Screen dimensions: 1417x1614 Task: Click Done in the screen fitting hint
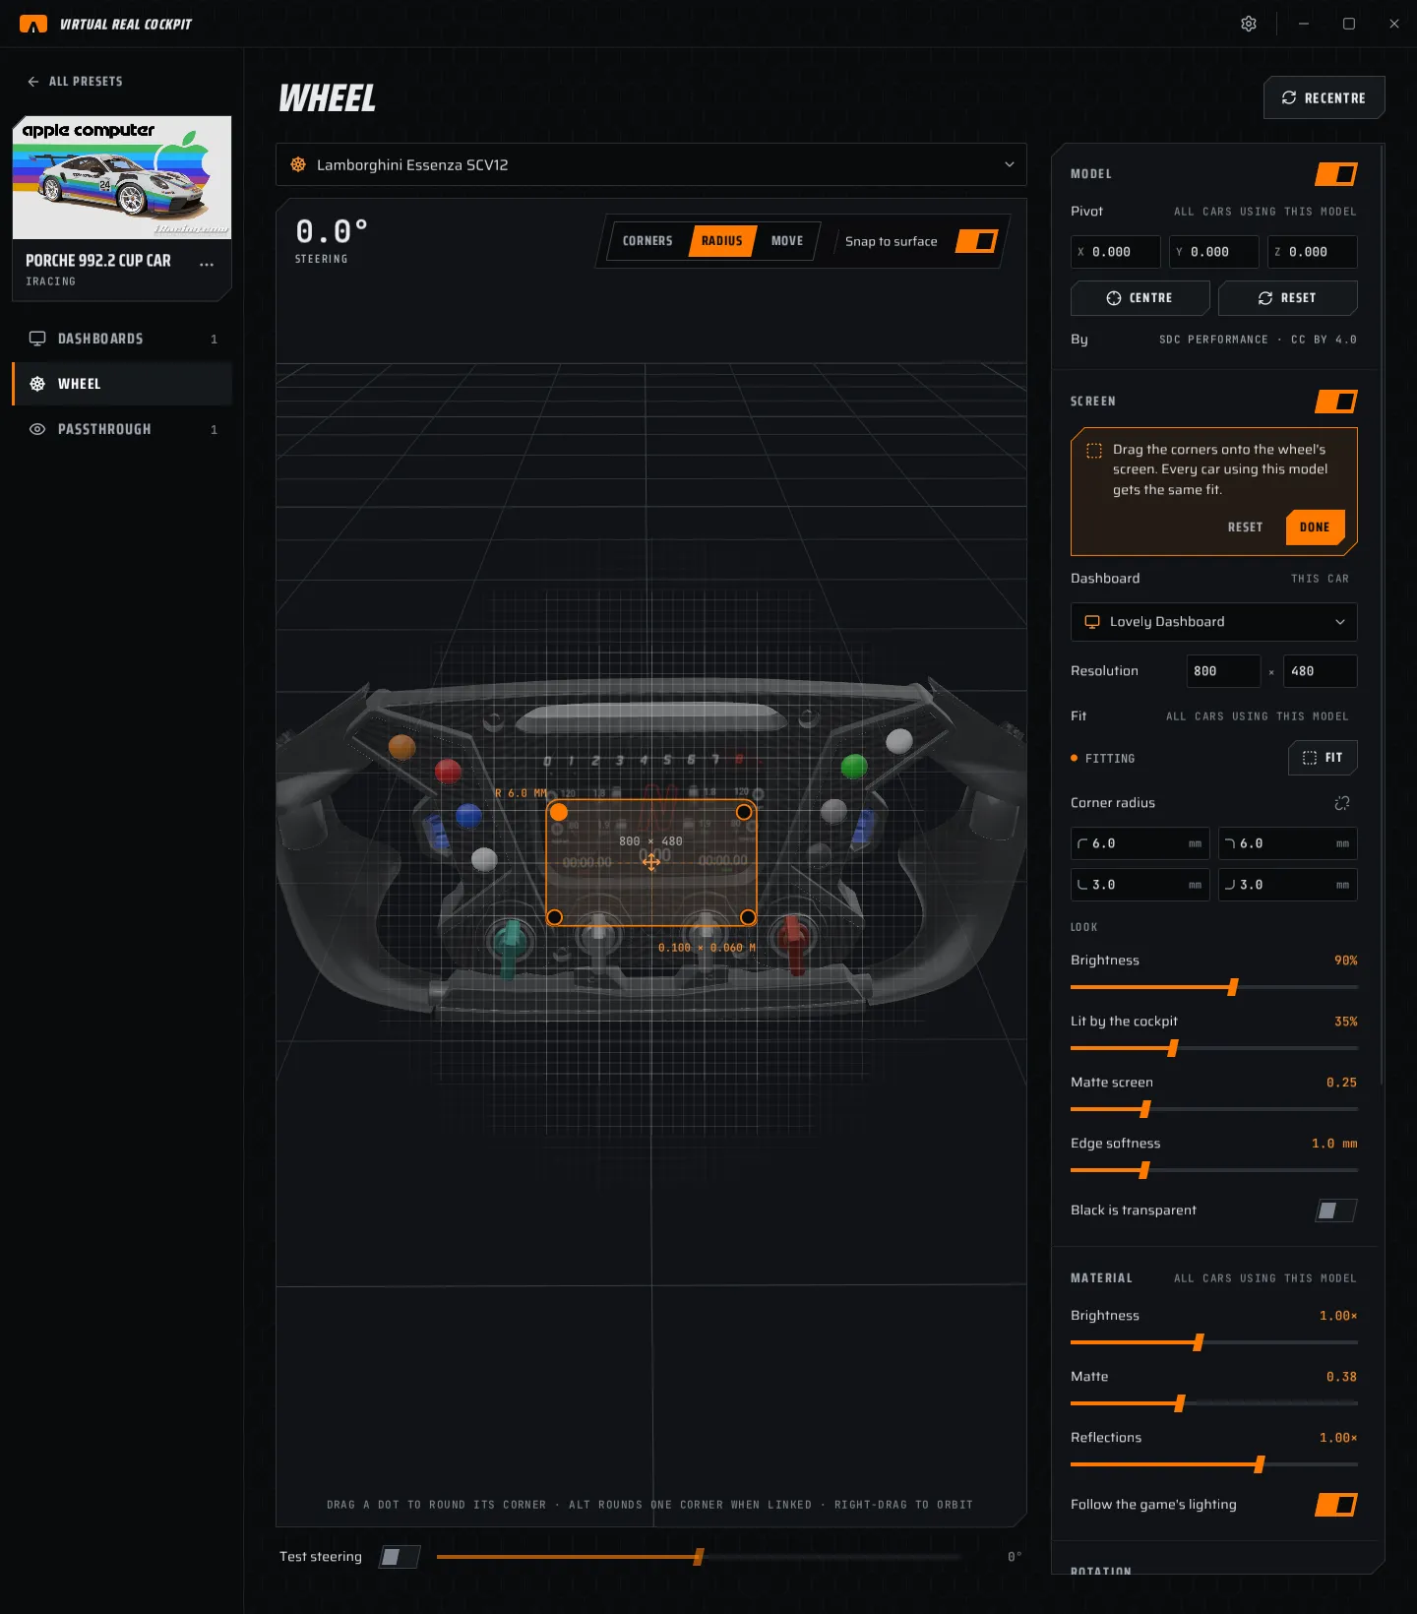pos(1315,528)
